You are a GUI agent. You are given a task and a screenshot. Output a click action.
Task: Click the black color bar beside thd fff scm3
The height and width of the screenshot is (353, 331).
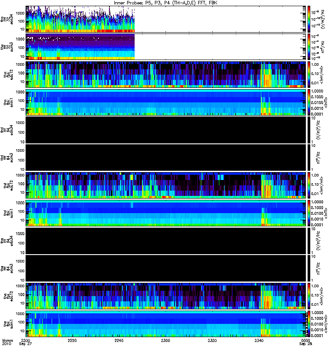[309, 158]
